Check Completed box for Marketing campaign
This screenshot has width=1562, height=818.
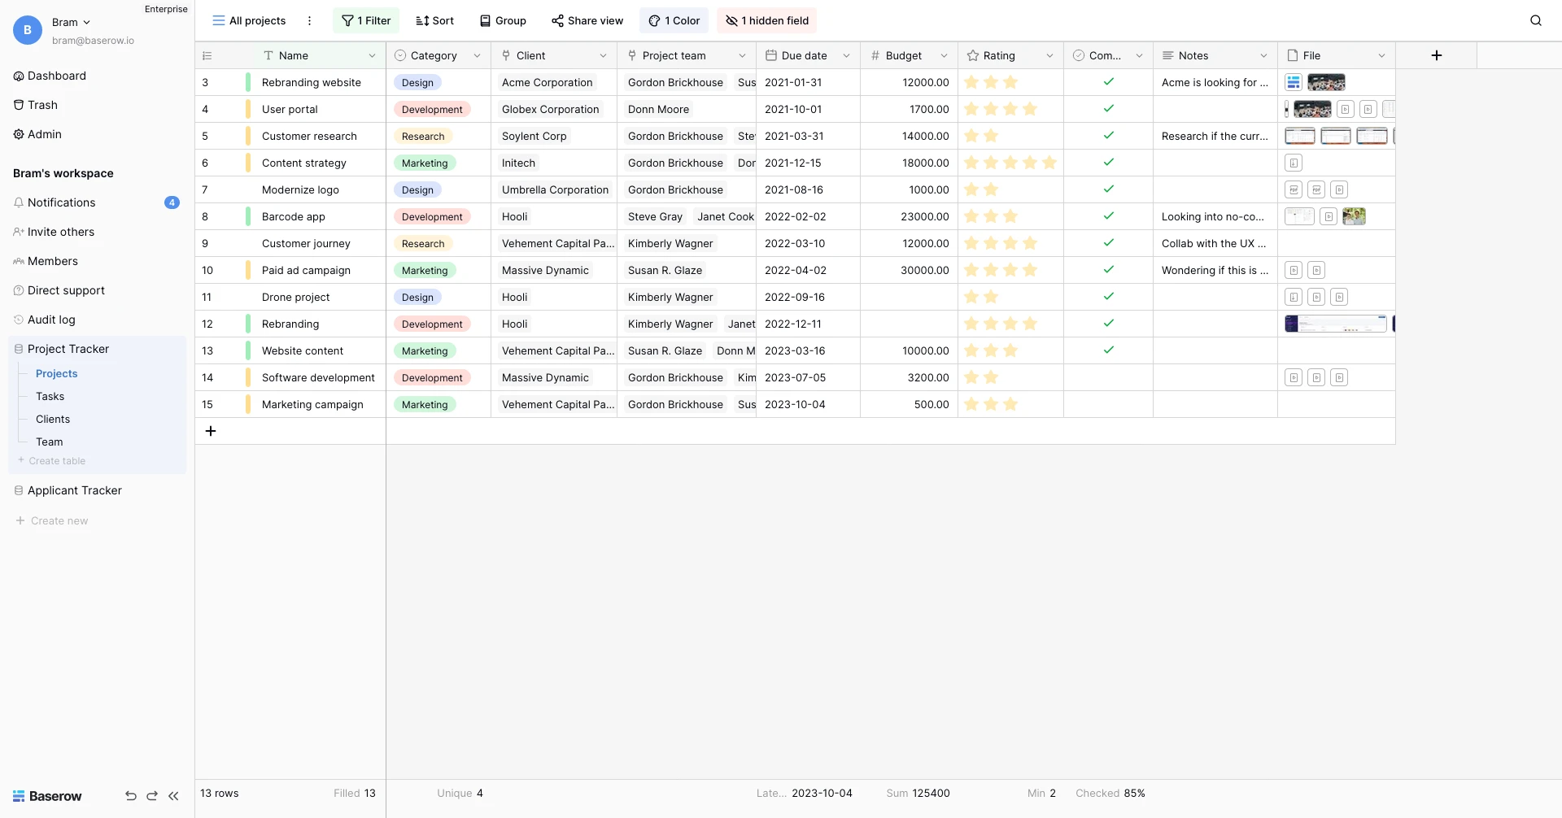pos(1108,404)
